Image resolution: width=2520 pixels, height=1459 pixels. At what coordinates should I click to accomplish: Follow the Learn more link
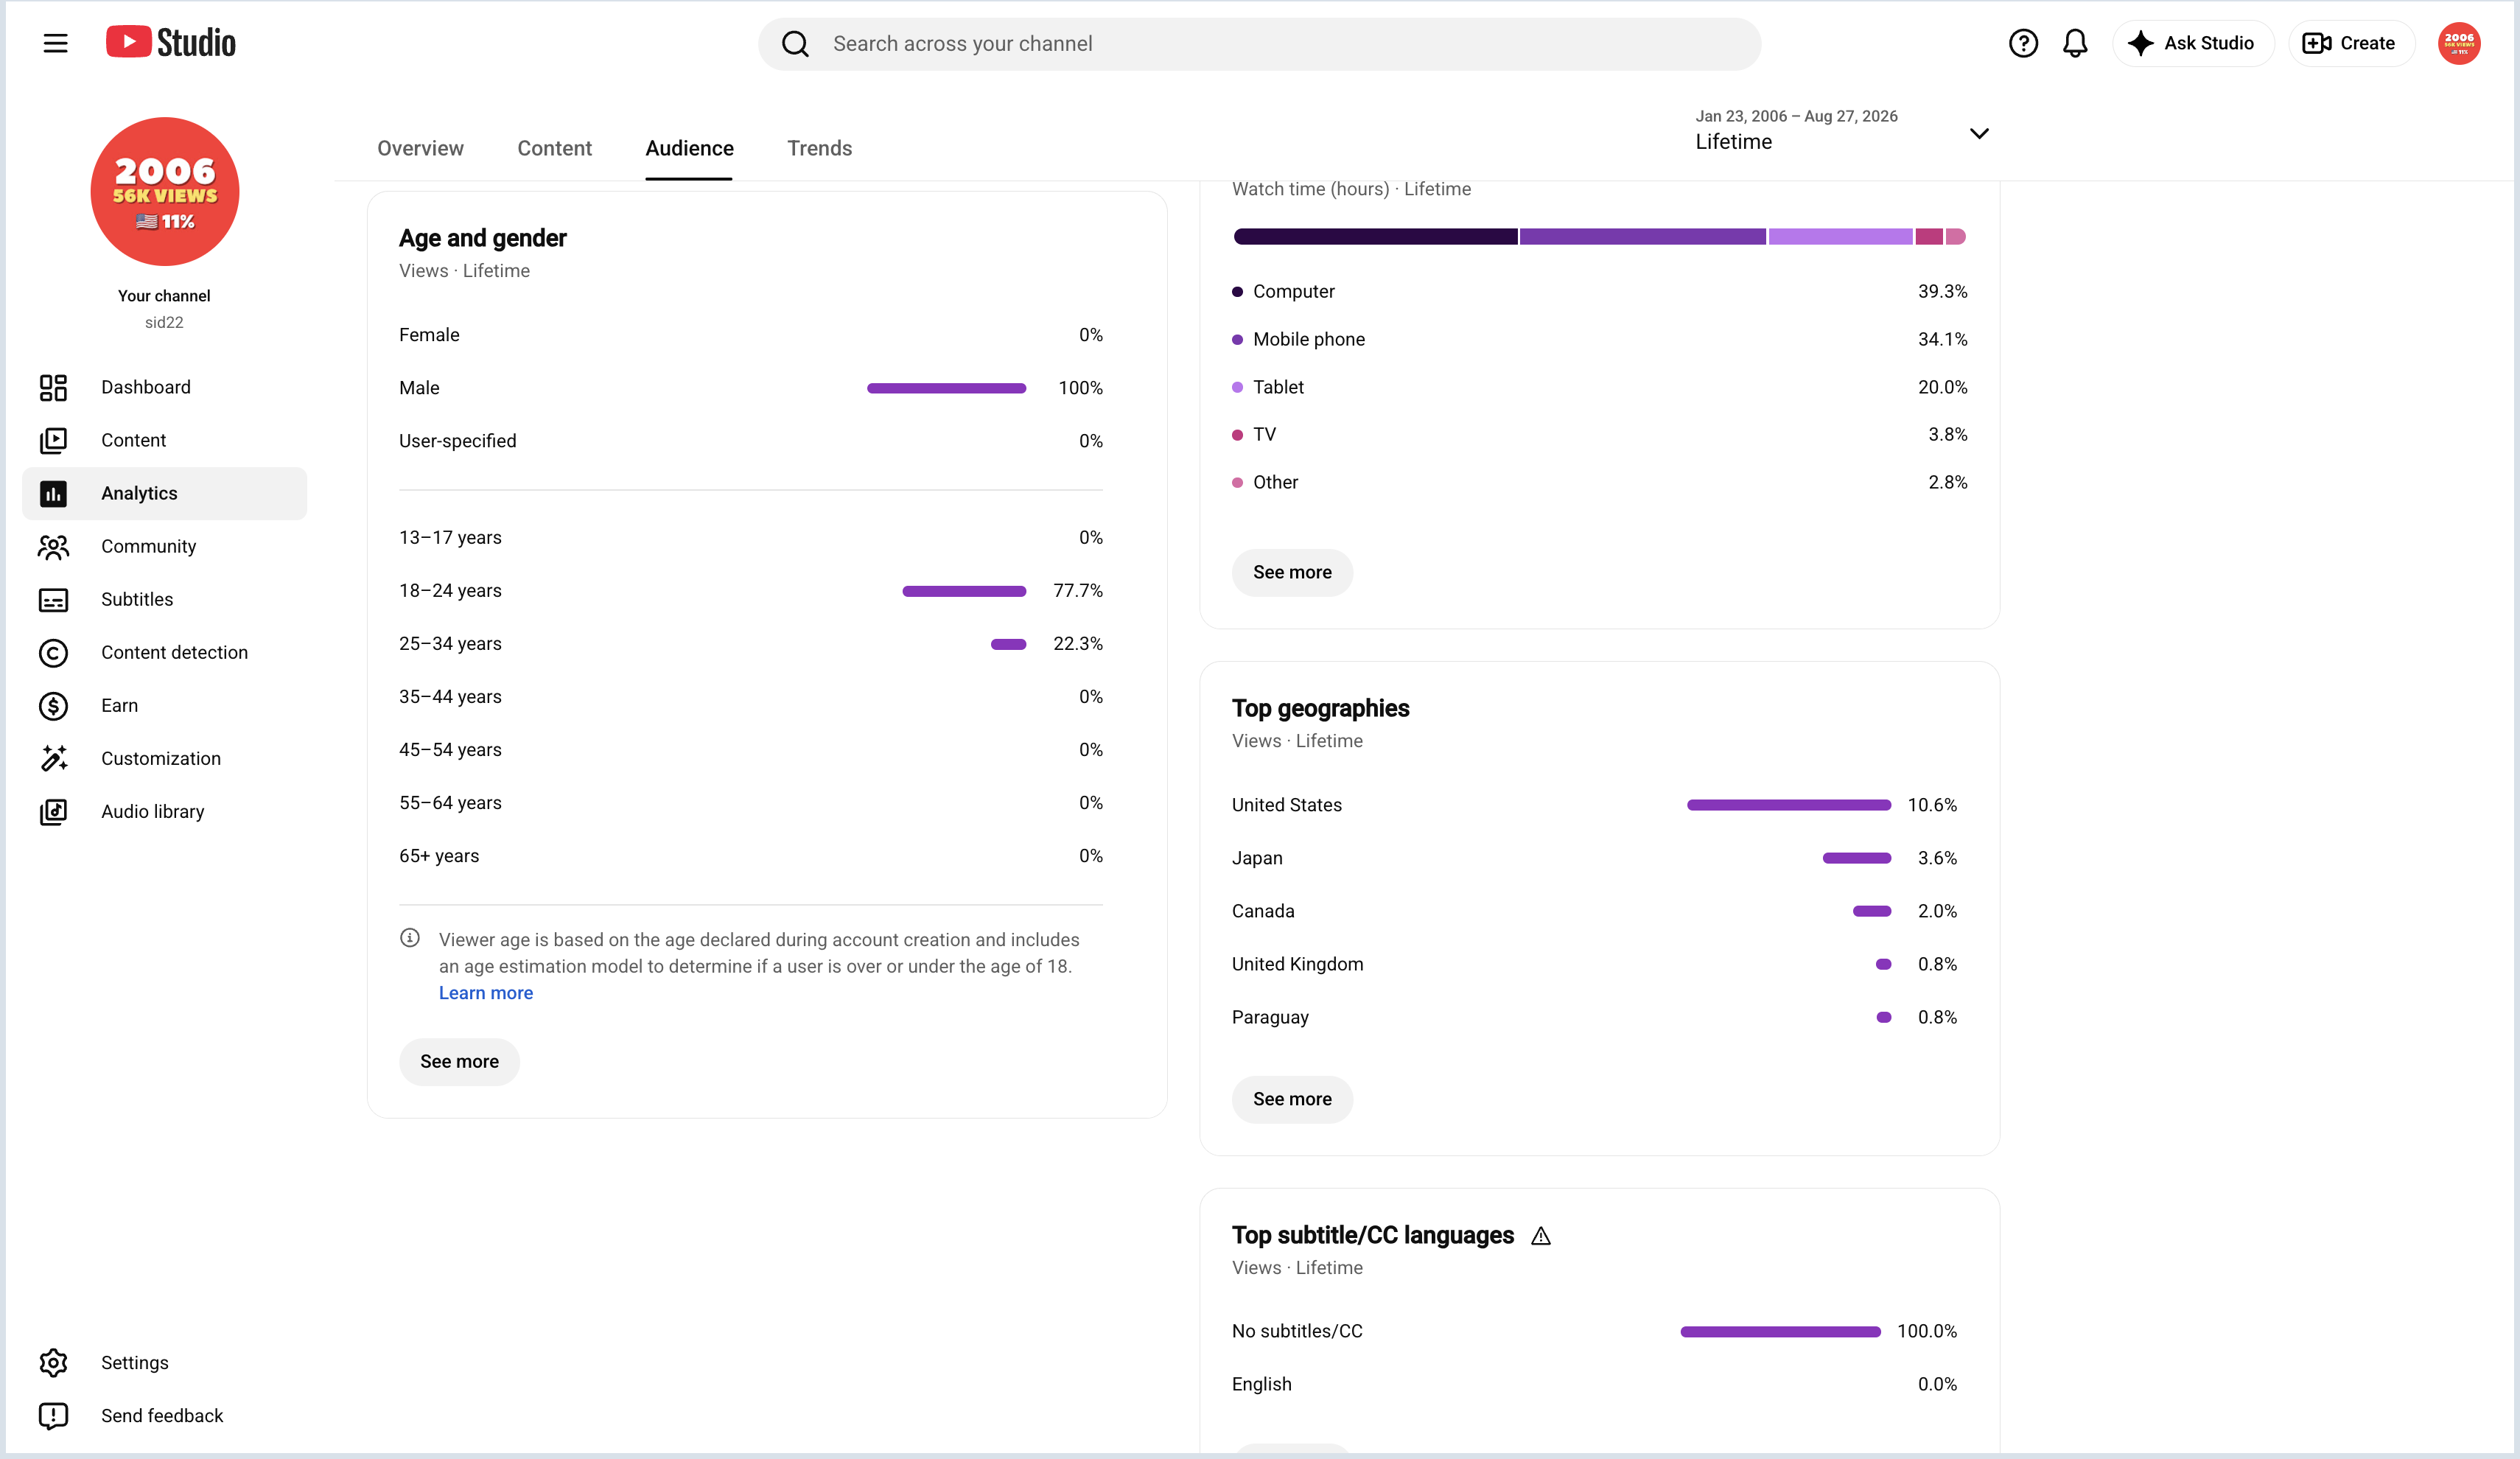click(486, 992)
